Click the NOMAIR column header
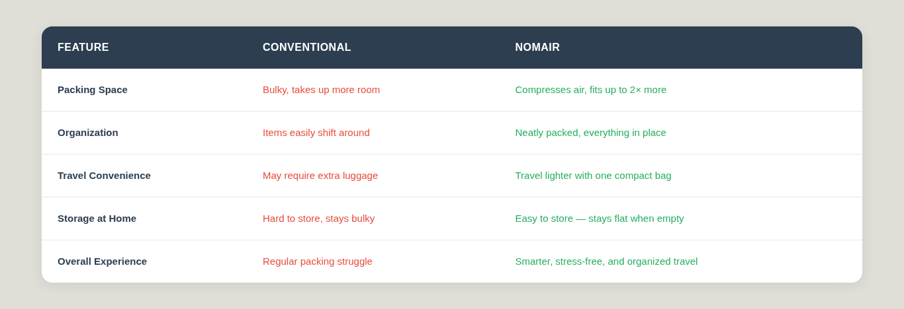This screenshot has width=904, height=309. [537, 48]
